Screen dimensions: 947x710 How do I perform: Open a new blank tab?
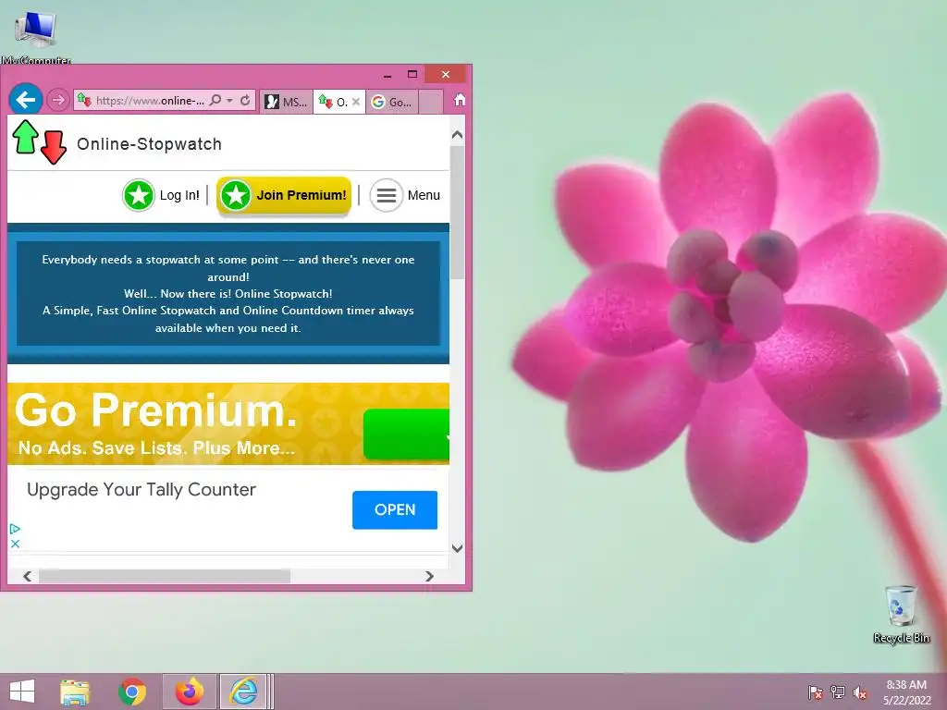tap(431, 102)
